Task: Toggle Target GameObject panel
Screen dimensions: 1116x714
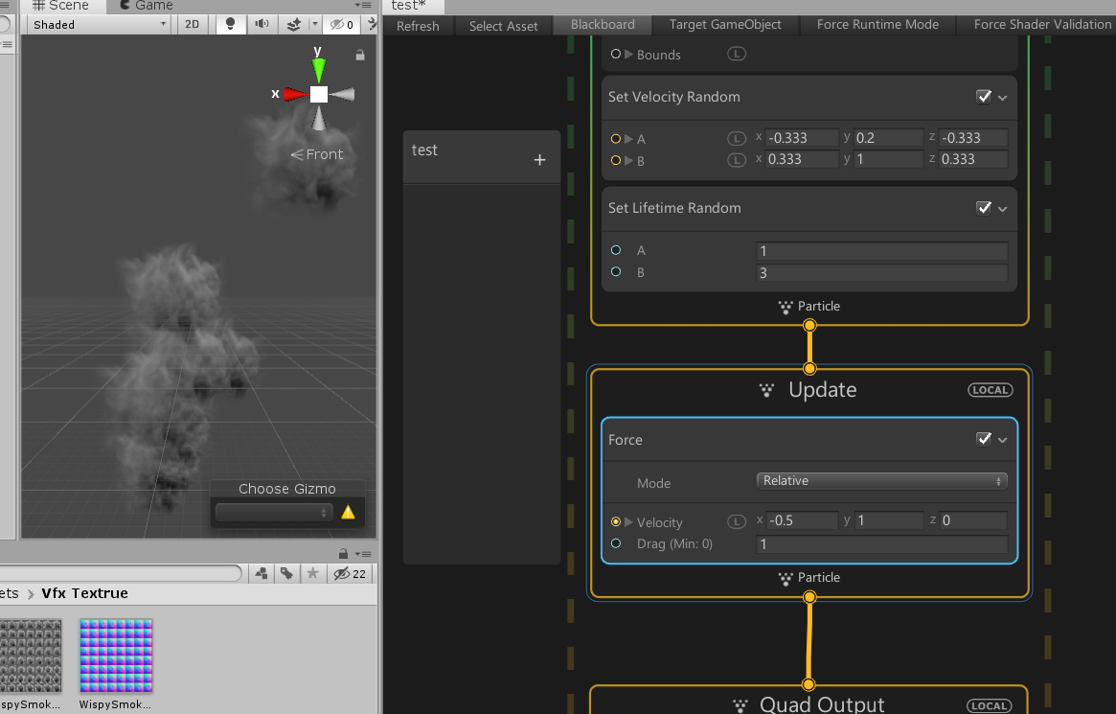Action: [725, 24]
